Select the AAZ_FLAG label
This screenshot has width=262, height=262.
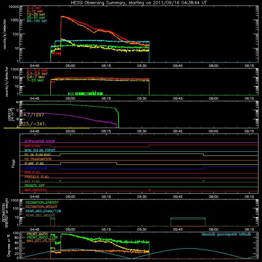pyautogui.click(x=32, y=181)
